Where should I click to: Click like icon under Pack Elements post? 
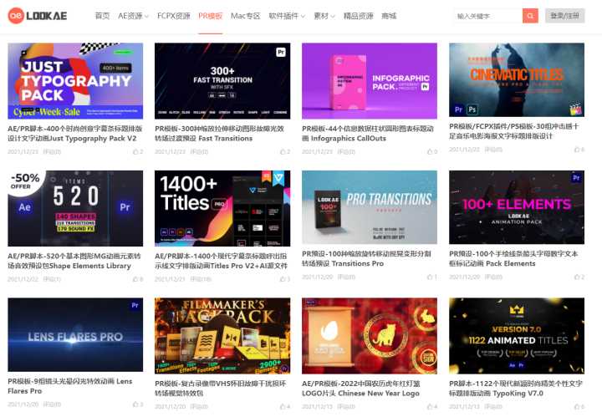(x=577, y=277)
